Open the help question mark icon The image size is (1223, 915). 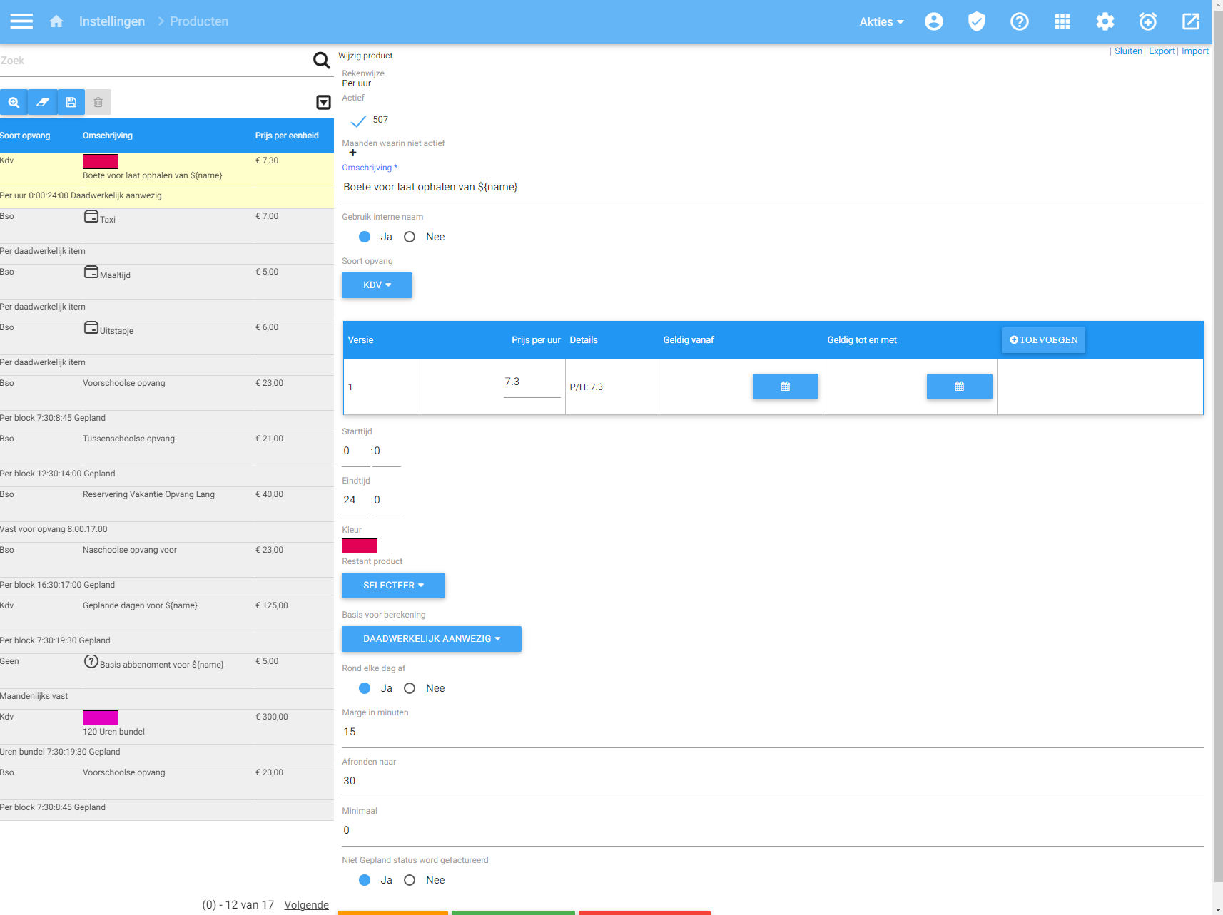click(x=1019, y=21)
